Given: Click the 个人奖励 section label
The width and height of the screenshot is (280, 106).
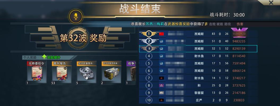Looking at the screenshot, I should tap(30, 58).
